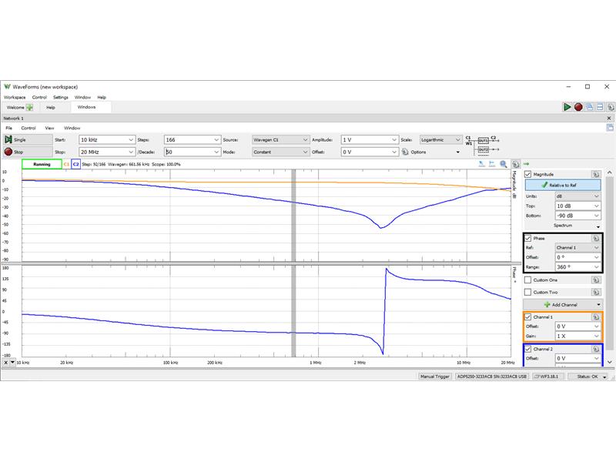Open the File menu in Network 1
Image resolution: width=616 pixels, height=462 pixels.
(x=9, y=128)
